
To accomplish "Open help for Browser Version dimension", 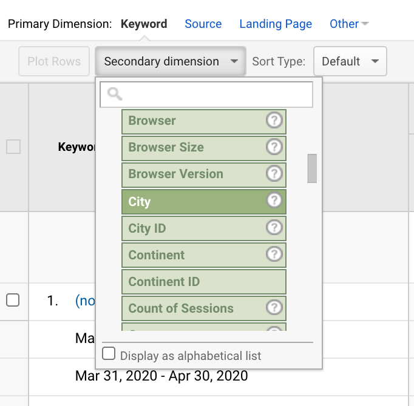I will (274, 175).
